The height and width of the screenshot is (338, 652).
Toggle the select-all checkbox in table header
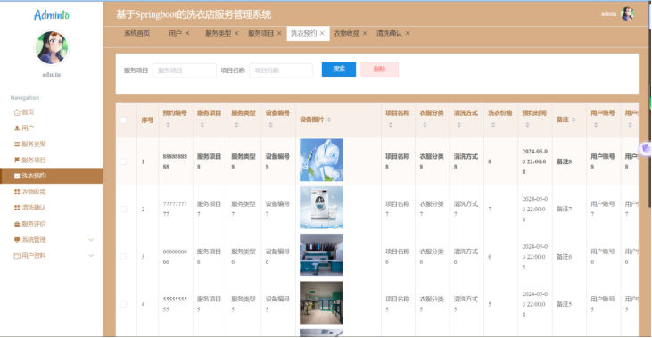(123, 120)
